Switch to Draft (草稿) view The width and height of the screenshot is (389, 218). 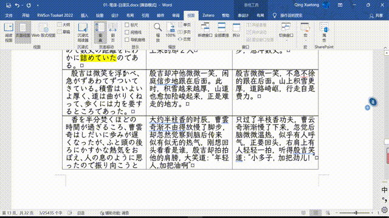(64, 31)
